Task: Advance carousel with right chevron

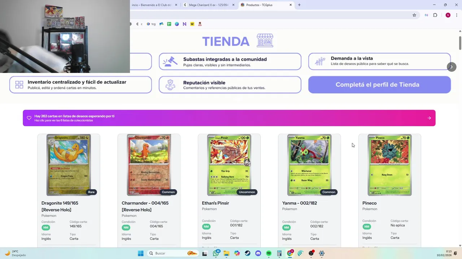Action: pos(452,67)
